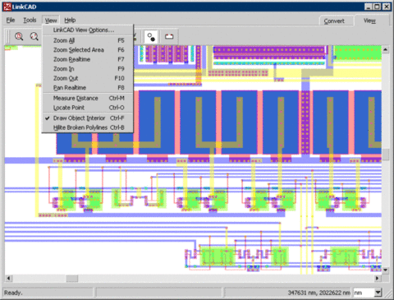This screenshot has width=394, height=300.
Task: Open the File menu
Action: pyautogui.click(x=11, y=20)
